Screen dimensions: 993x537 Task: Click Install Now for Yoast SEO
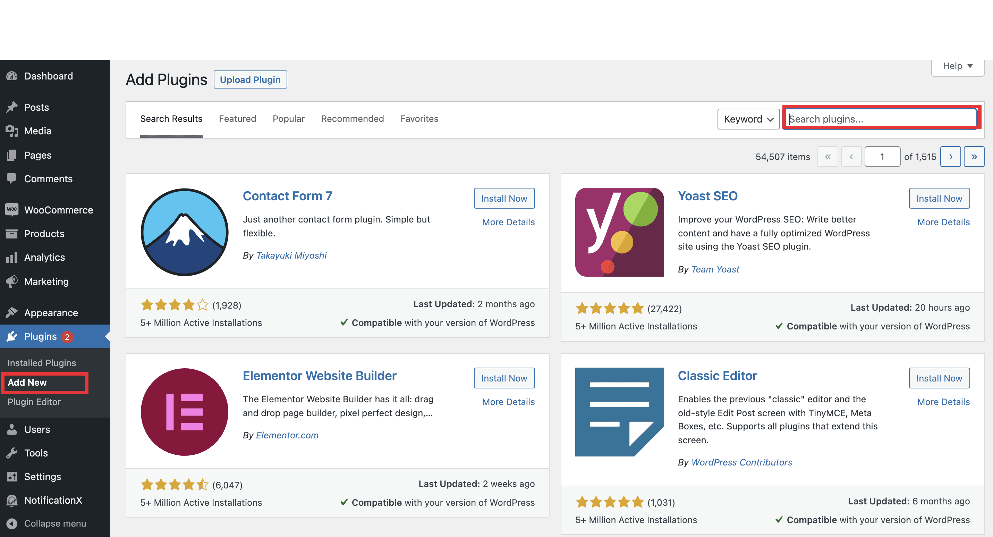coord(939,198)
